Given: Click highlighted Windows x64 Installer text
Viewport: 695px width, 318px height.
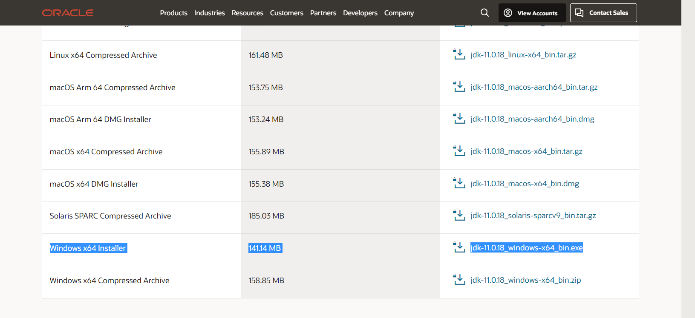Looking at the screenshot, I should click(88, 248).
